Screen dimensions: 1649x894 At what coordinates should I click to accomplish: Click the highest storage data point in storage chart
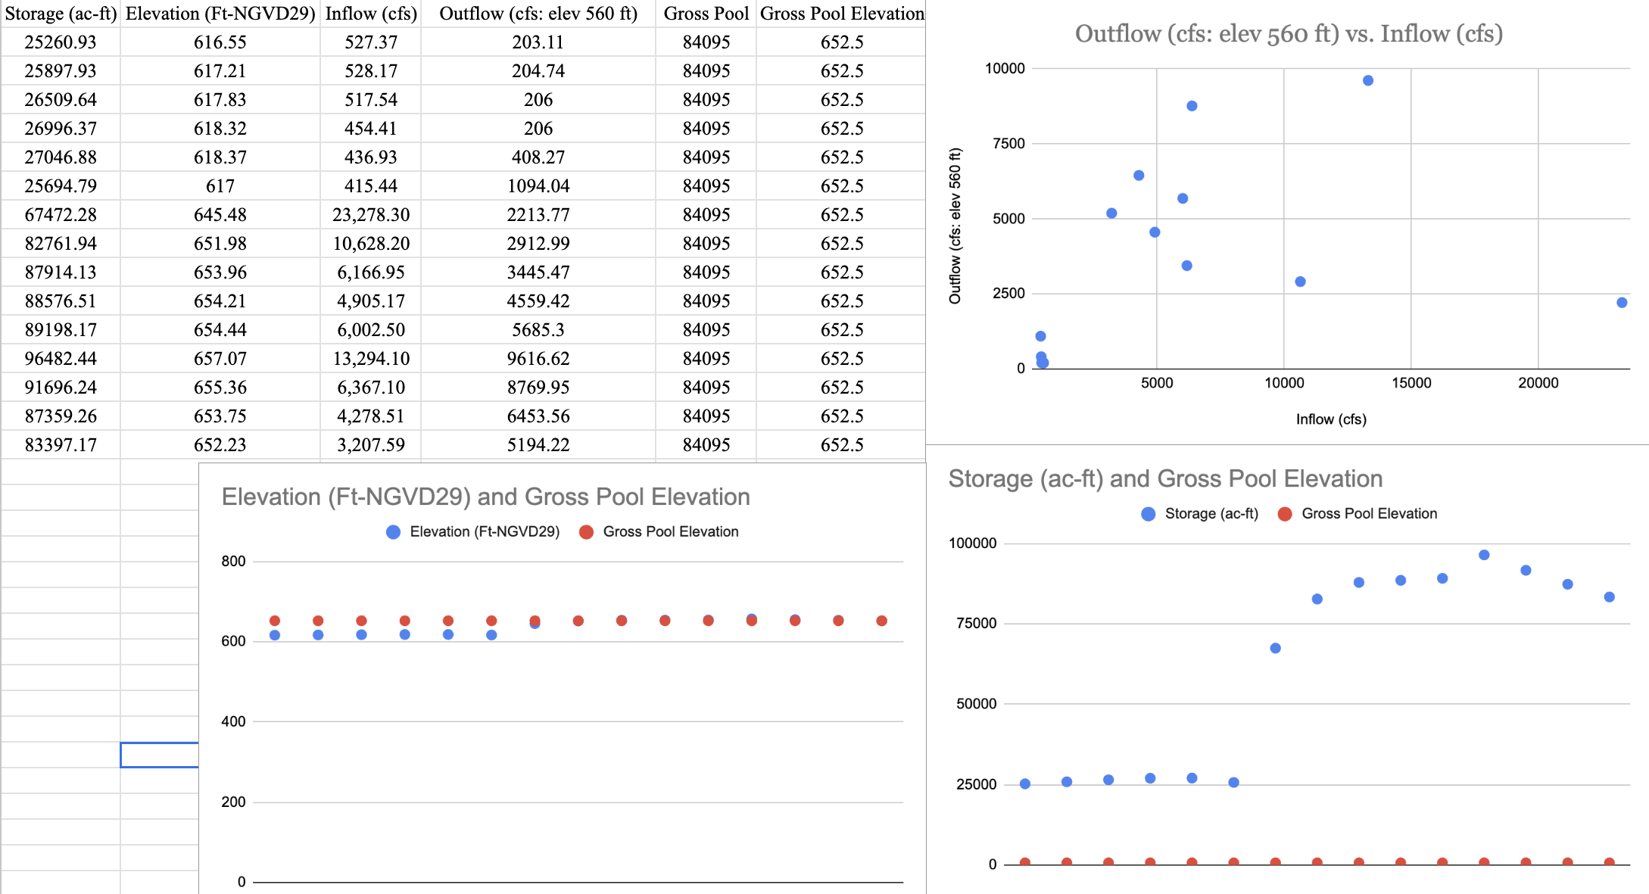(1484, 555)
